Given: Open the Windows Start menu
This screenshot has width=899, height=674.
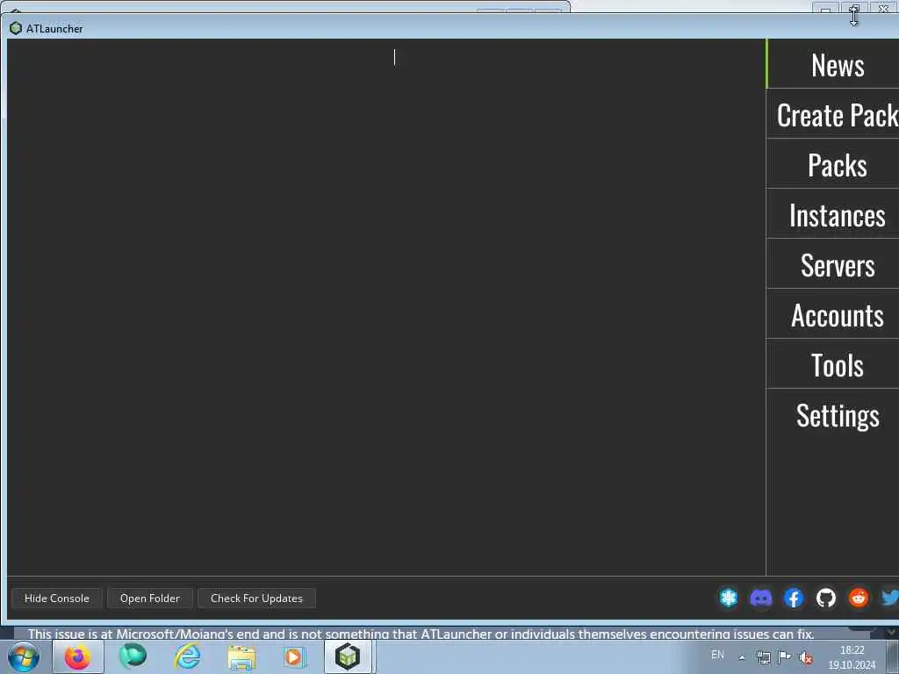Looking at the screenshot, I should [x=24, y=656].
